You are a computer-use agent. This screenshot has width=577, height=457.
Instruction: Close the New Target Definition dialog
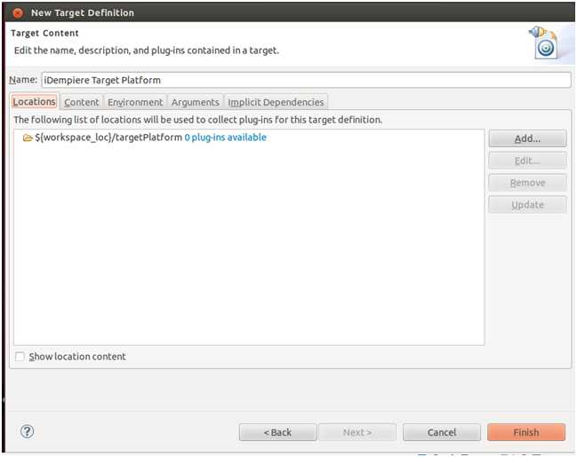click(17, 12)
